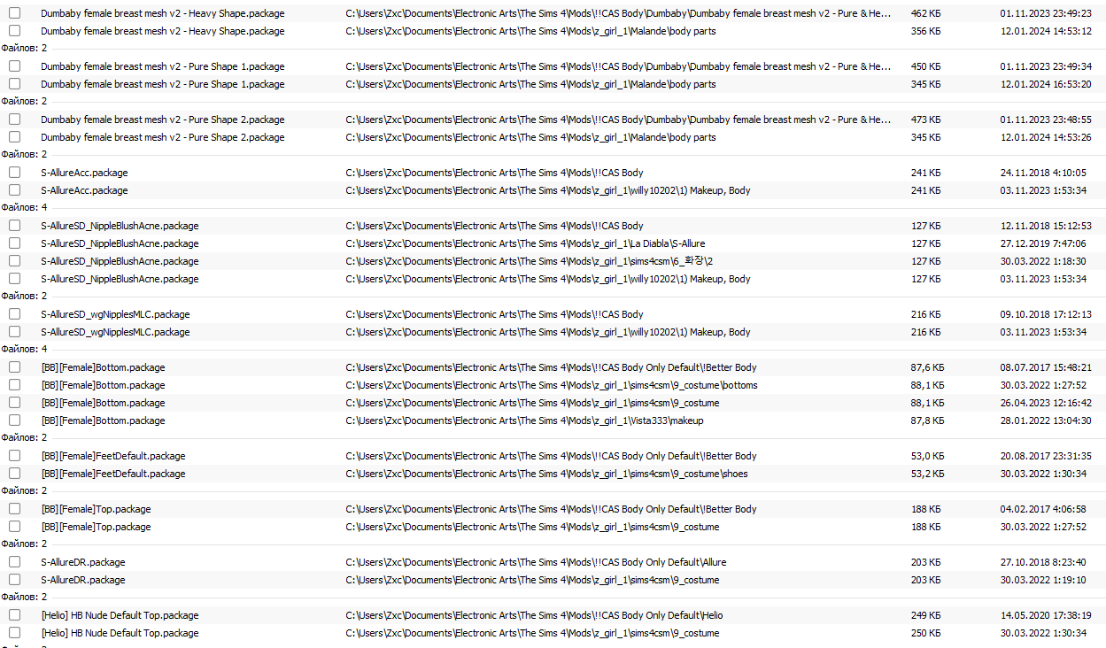The width and height of the screenshot is (1106, 648).
Task: Tick S-AllureDR.package in Allure folder
Action: [14, 562]
